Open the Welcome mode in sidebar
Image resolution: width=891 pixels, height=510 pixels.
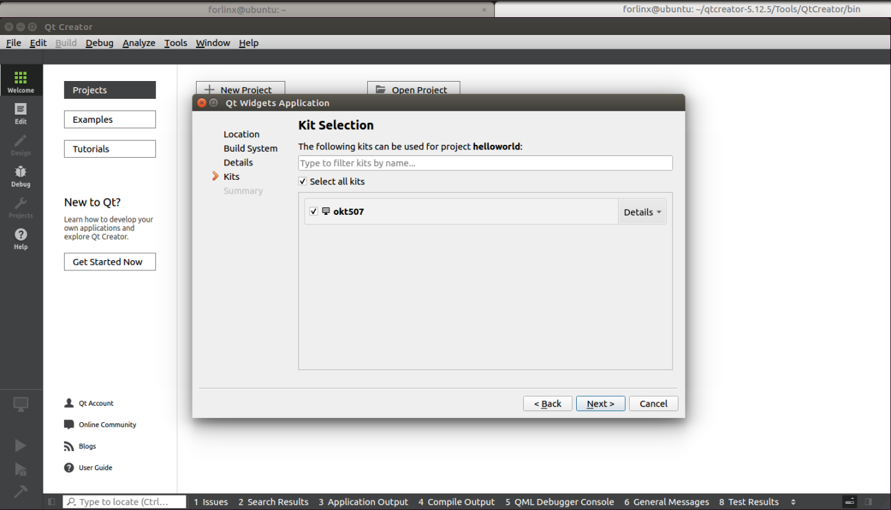point(21,82)
